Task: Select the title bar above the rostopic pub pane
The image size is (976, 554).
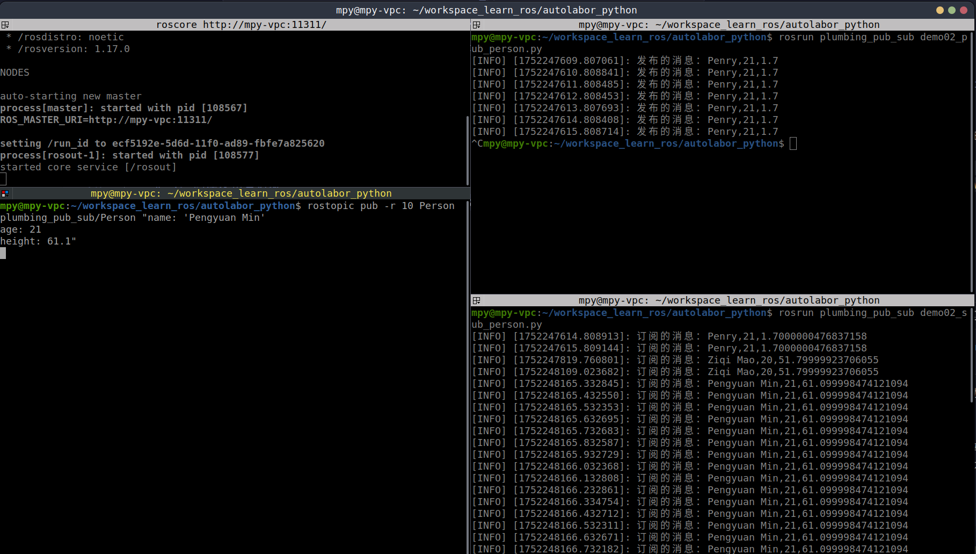Action: tap(241, 193)
